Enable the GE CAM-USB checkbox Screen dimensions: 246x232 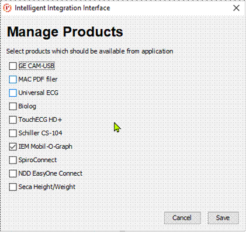click(13, 66)
